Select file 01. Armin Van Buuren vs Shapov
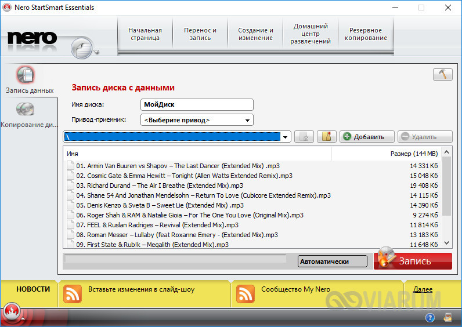Viewport: 462px width, 327px height. (x=178, y=166)
